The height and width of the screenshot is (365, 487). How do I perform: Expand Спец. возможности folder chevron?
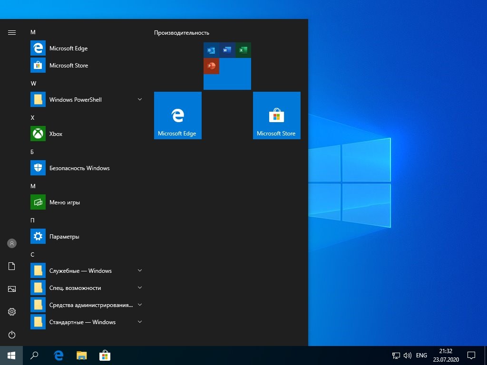point(140,288)
